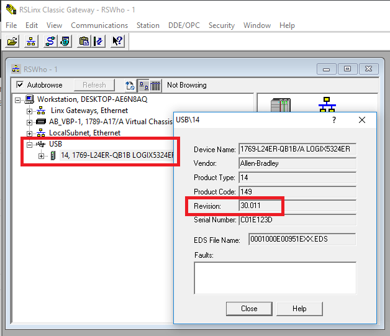Viewport: 390px width, 336px height.
Task: Collapse the Workstation DESKTOP-AE6N8AQ tree node
Action: pos(18,99)
